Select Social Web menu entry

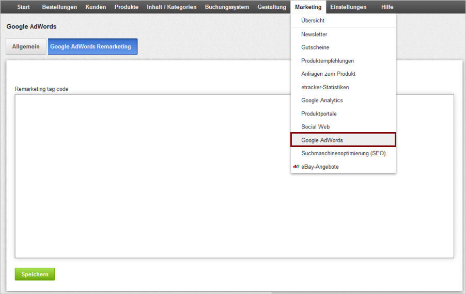pyautogui.click(x=343, y=127)
